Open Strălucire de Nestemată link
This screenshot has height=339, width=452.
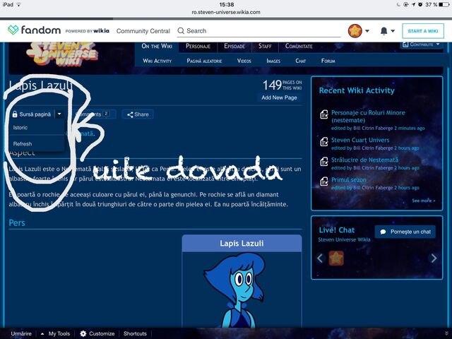pos(364,160)
